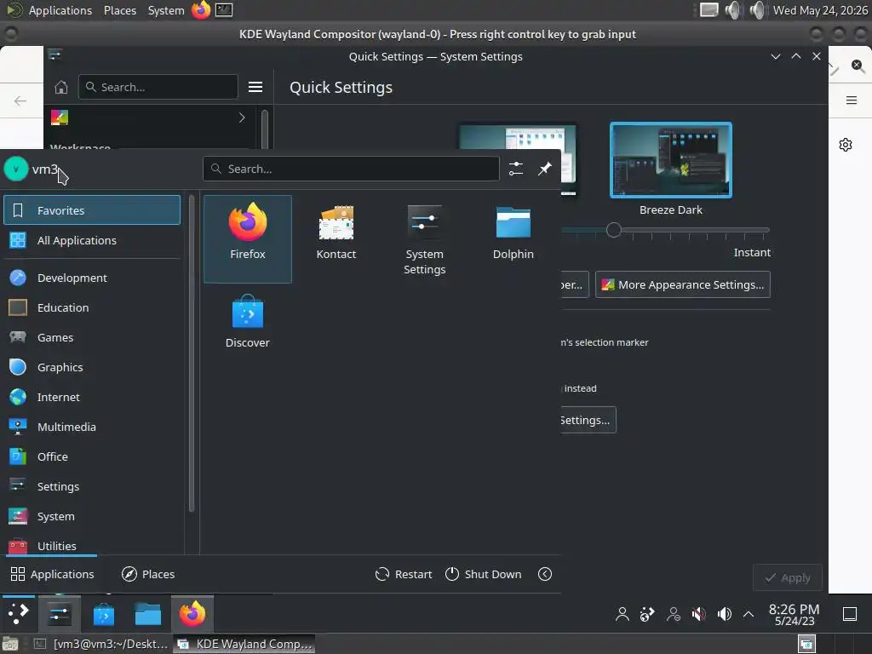Open the Applications menu in the top panel

[x=60, y=10]
